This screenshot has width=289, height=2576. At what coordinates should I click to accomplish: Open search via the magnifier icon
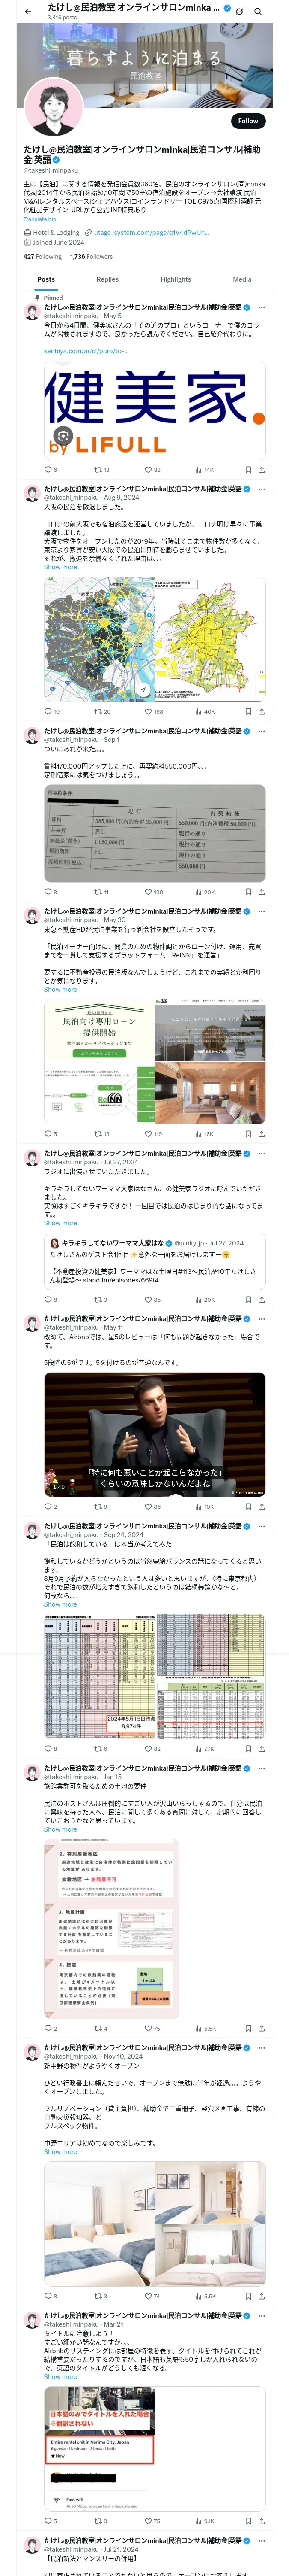click(257, 11)
